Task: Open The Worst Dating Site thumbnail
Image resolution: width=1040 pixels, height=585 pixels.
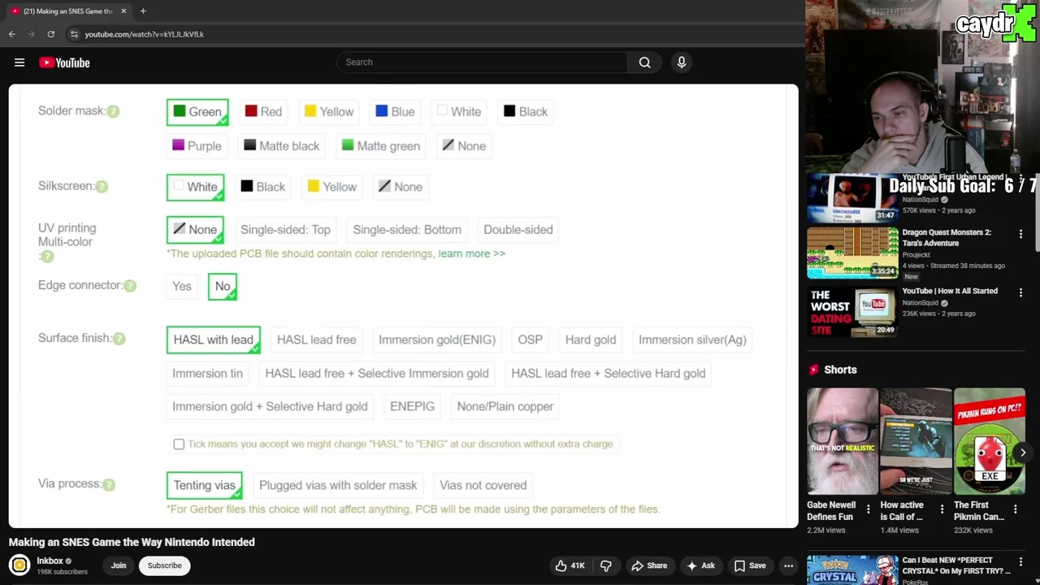Action: 852,311
